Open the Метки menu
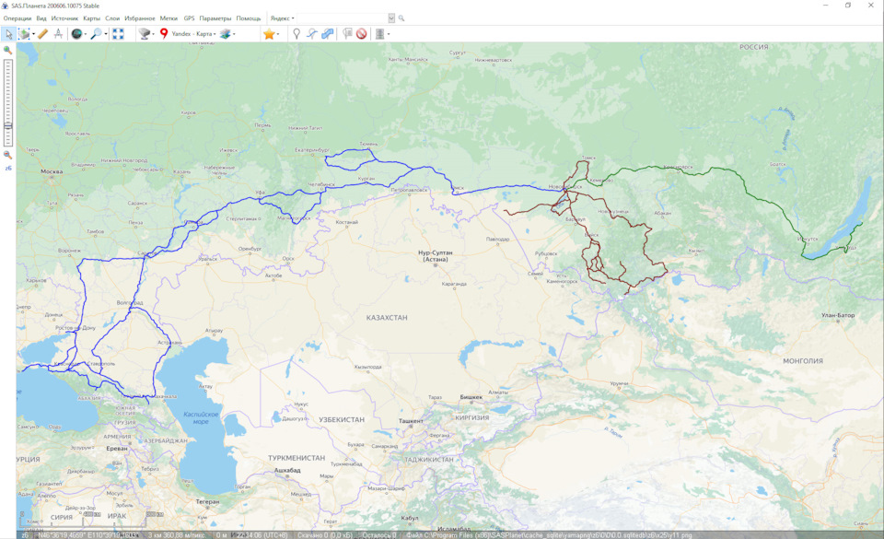 click(x=169, y=18)
